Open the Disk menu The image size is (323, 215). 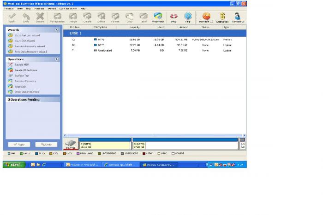pyautogui.click(x=29, y=9)
